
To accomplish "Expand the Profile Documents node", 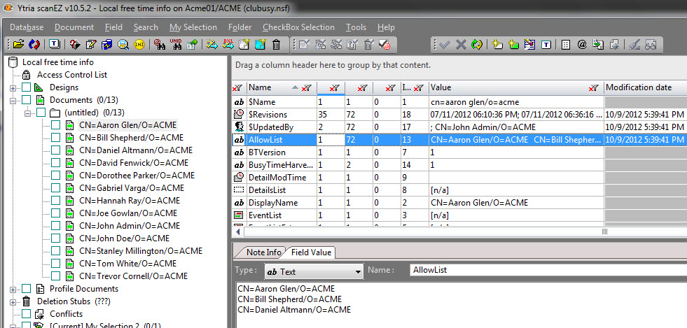I will pyautogui.click(x=13, y=289).
